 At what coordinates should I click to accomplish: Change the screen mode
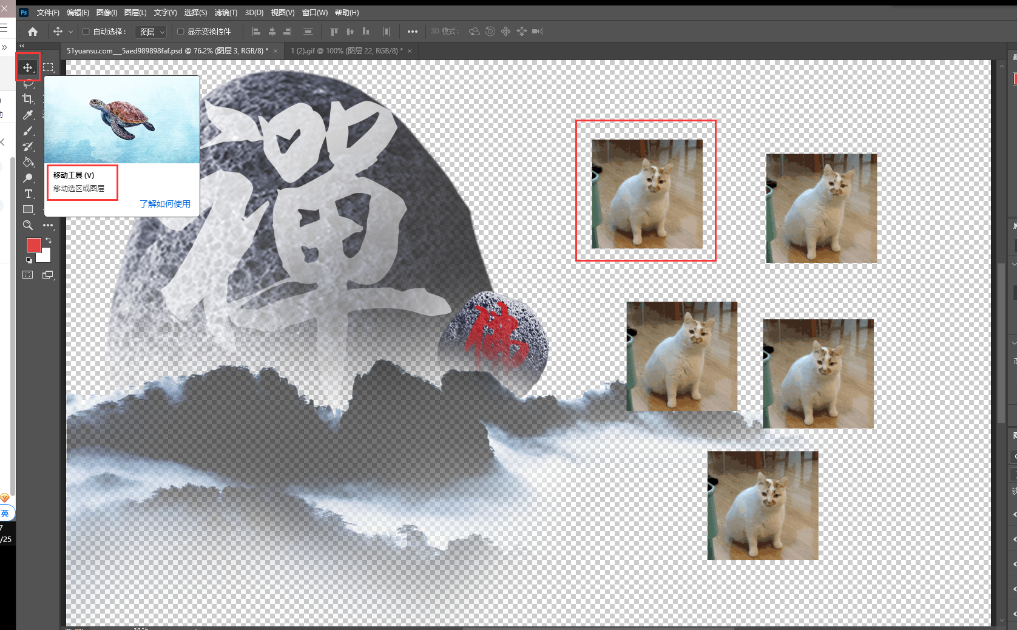coord(48,275)
